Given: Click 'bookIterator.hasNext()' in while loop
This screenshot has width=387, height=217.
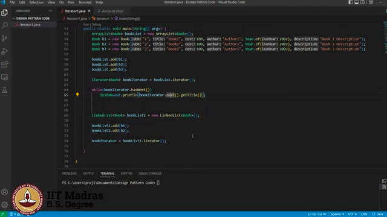Looking at the screenshot, I should [127, 90].
